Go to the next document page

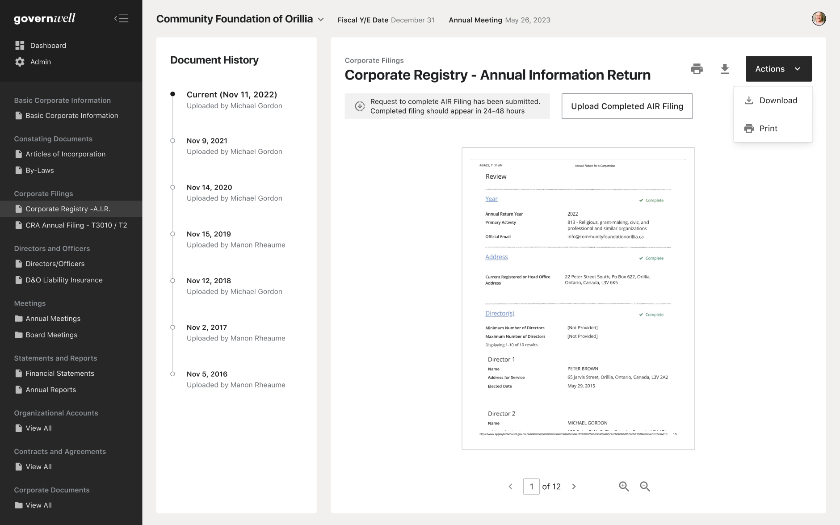[x=574, y=487]
